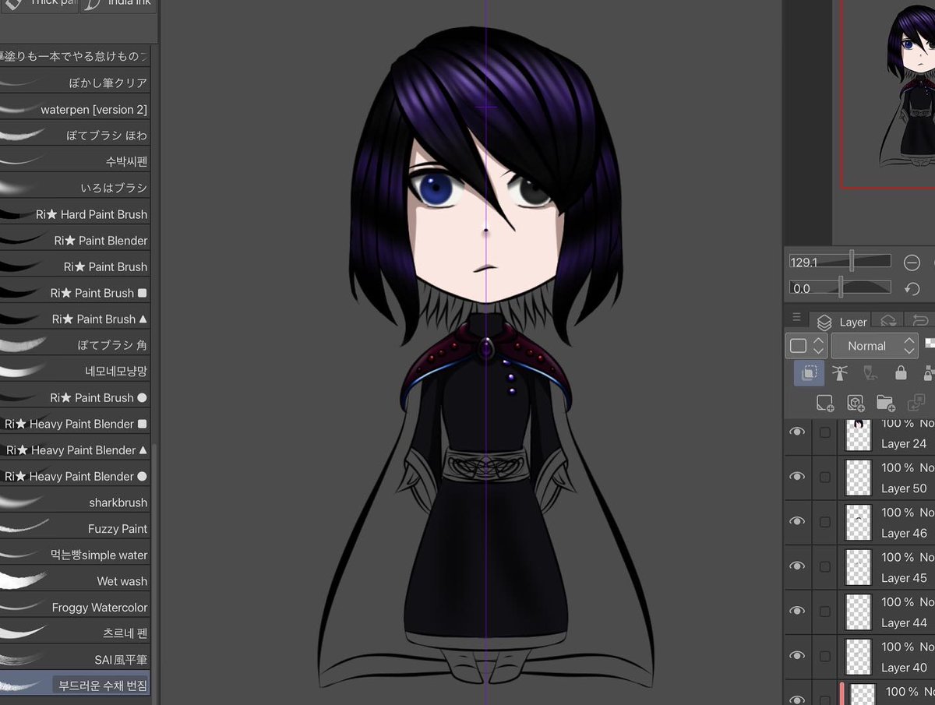Image resolution: width=935 pixels, height=705 pixels.
Task: Tick the checkbox next to Layer 24
Action: point(825,432)
